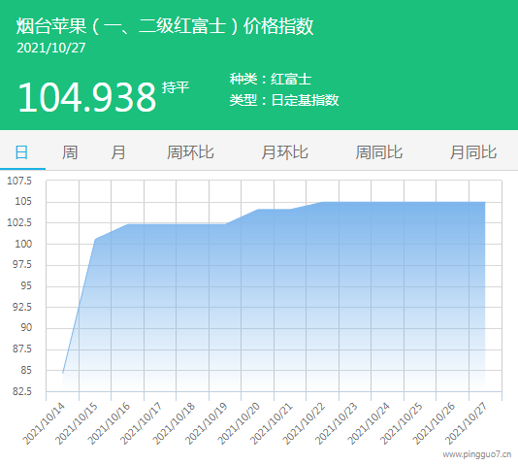Open the 周同比 tab

point(379,152)
